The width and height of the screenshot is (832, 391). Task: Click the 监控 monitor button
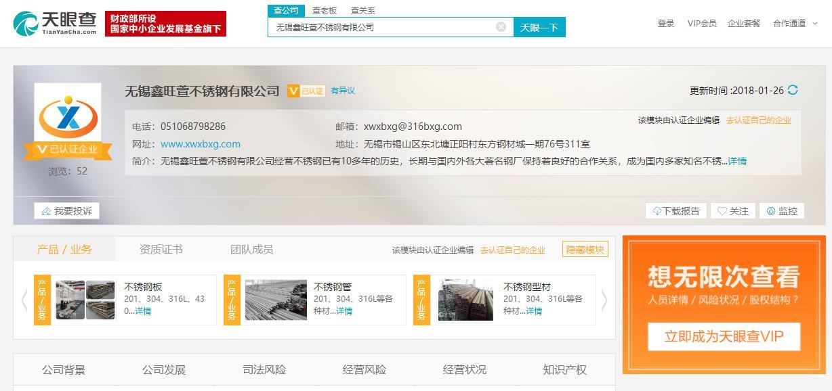tap(782, 211)
